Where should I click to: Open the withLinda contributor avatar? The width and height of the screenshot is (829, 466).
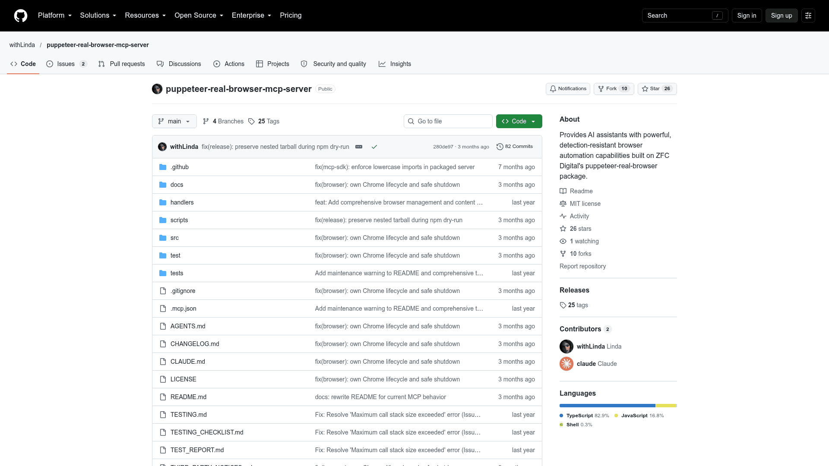click(x=566, y=346)
